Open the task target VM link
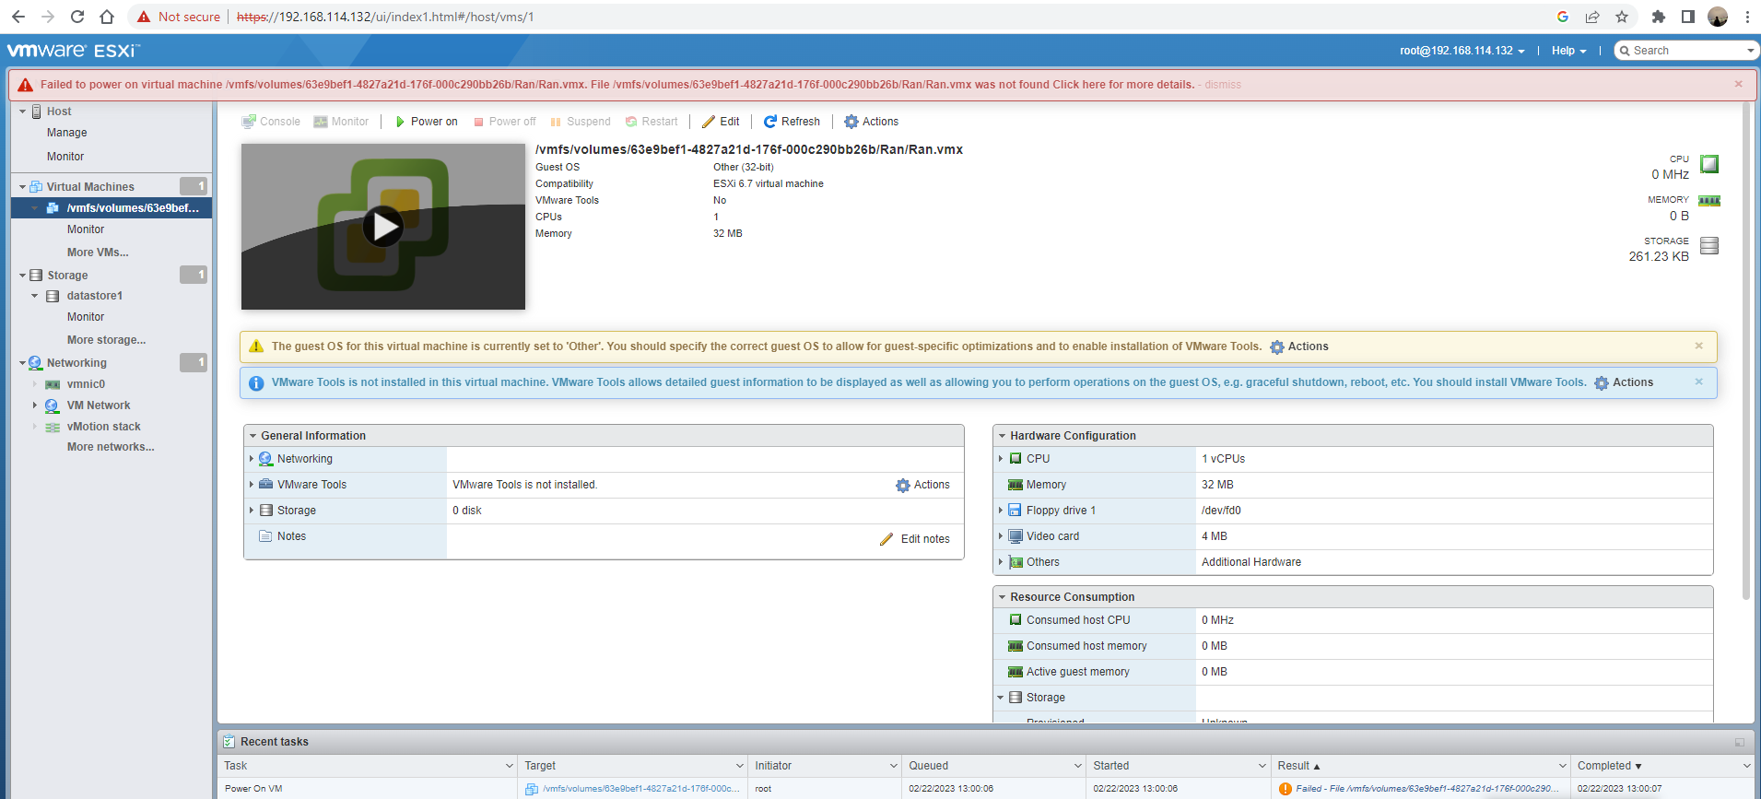The image size is (1761, 799). (x=640, y=789)
